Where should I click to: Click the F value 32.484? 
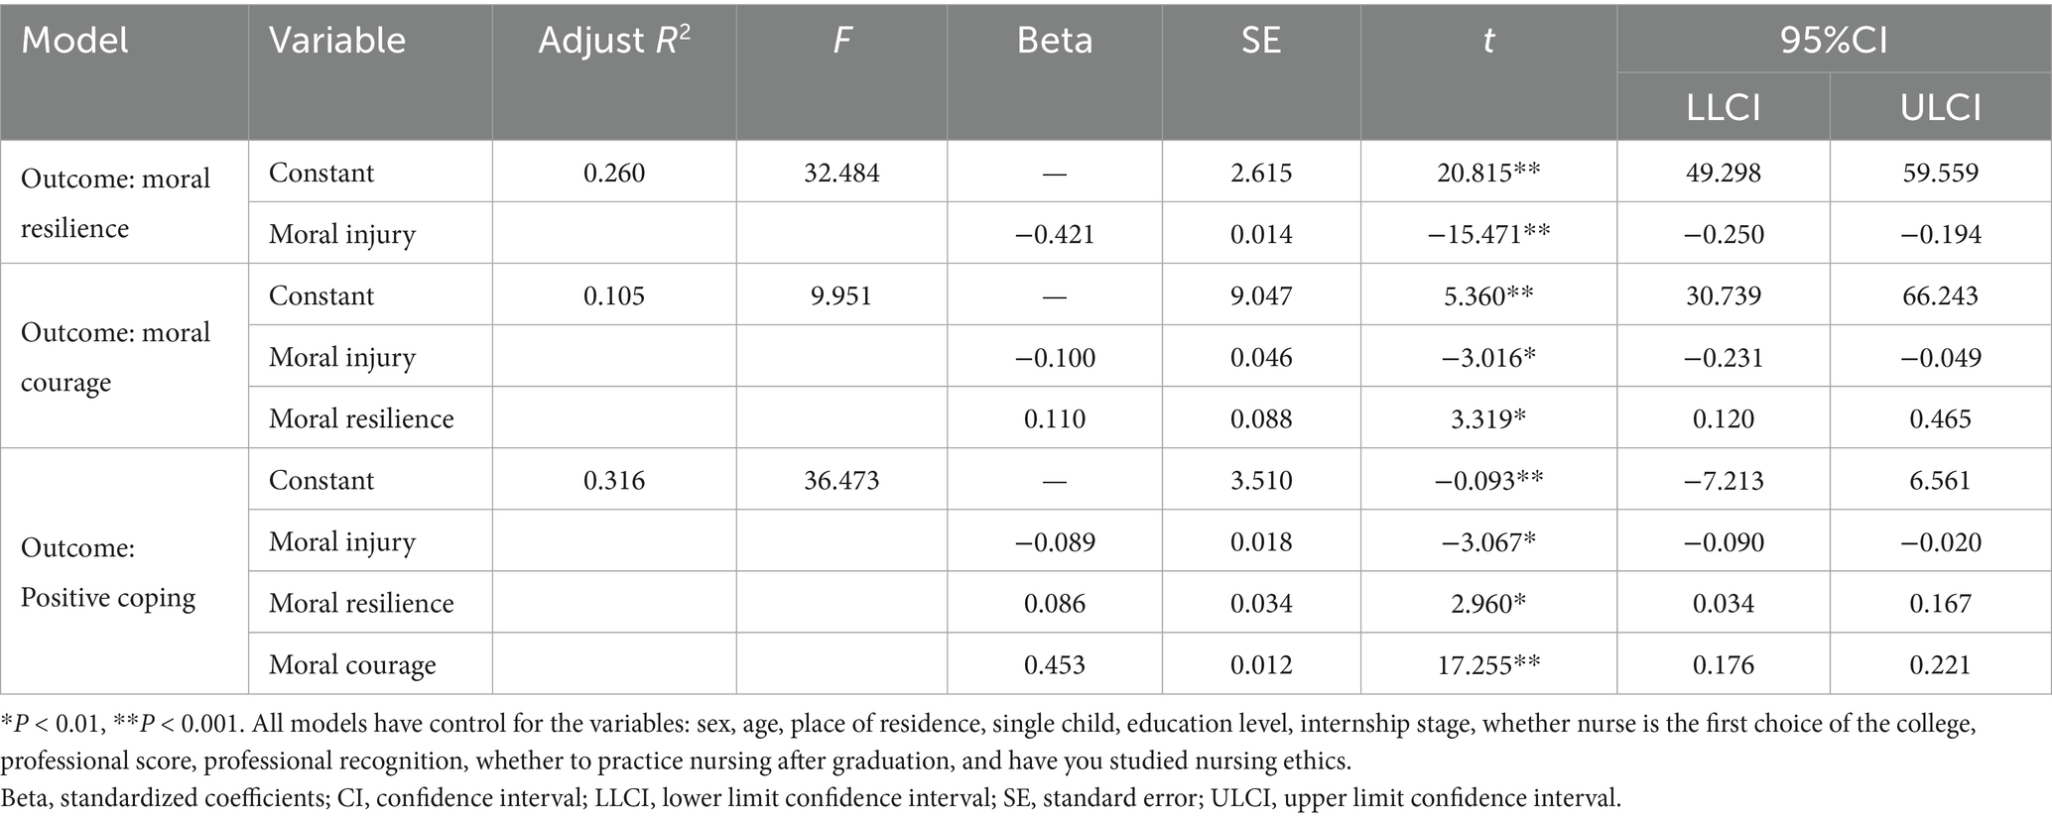coord(841,173)
